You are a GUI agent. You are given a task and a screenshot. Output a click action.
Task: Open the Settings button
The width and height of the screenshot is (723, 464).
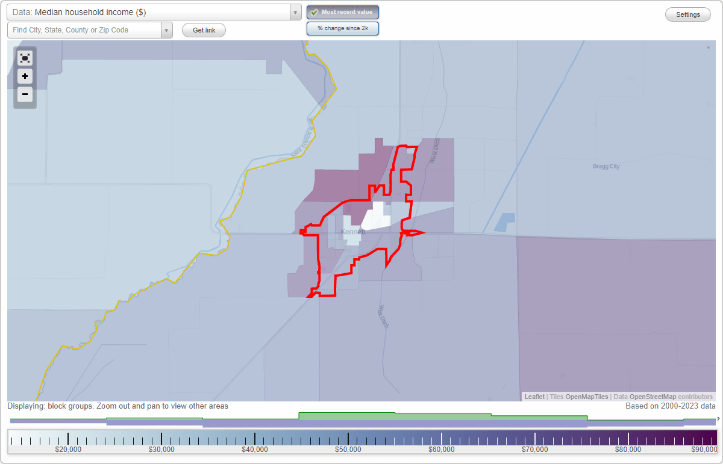[688, 14]
